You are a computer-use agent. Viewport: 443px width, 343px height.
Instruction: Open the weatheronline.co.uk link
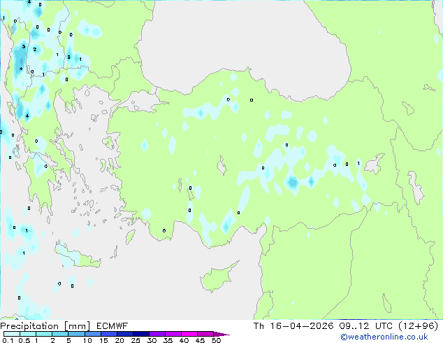384,337
